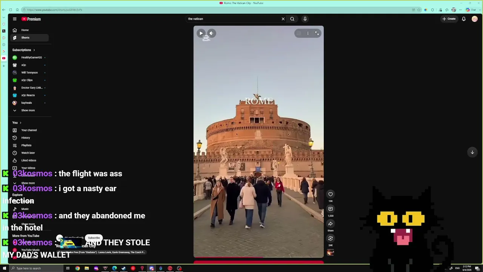Go to the next Short arrow

click(472, 152)
